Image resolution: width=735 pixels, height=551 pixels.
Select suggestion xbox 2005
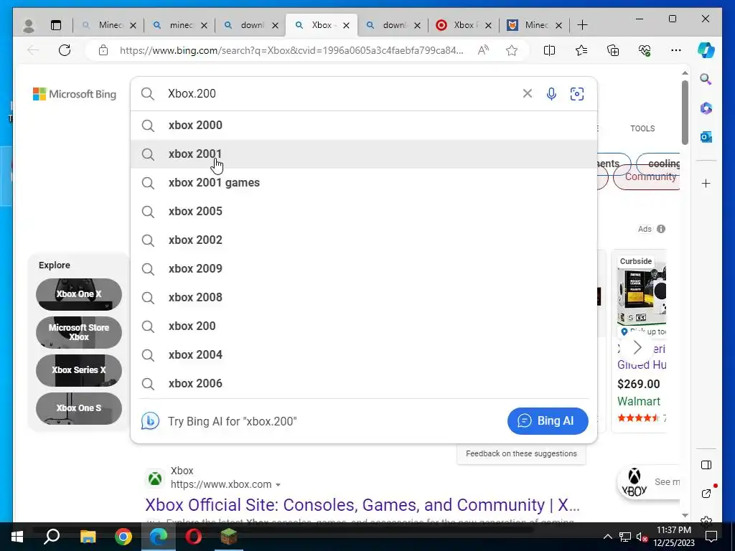click(x=364, y=212)
